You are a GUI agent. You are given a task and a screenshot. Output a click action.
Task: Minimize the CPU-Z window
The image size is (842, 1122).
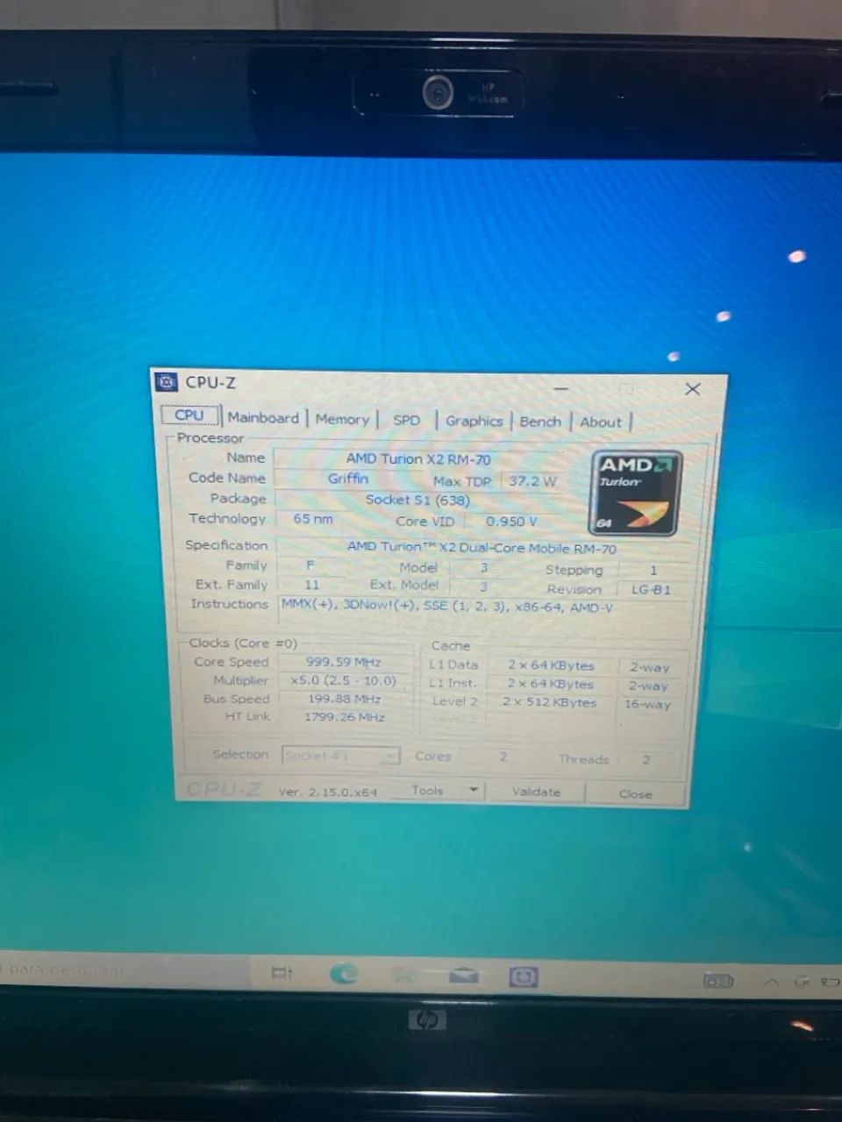(561, 387)
